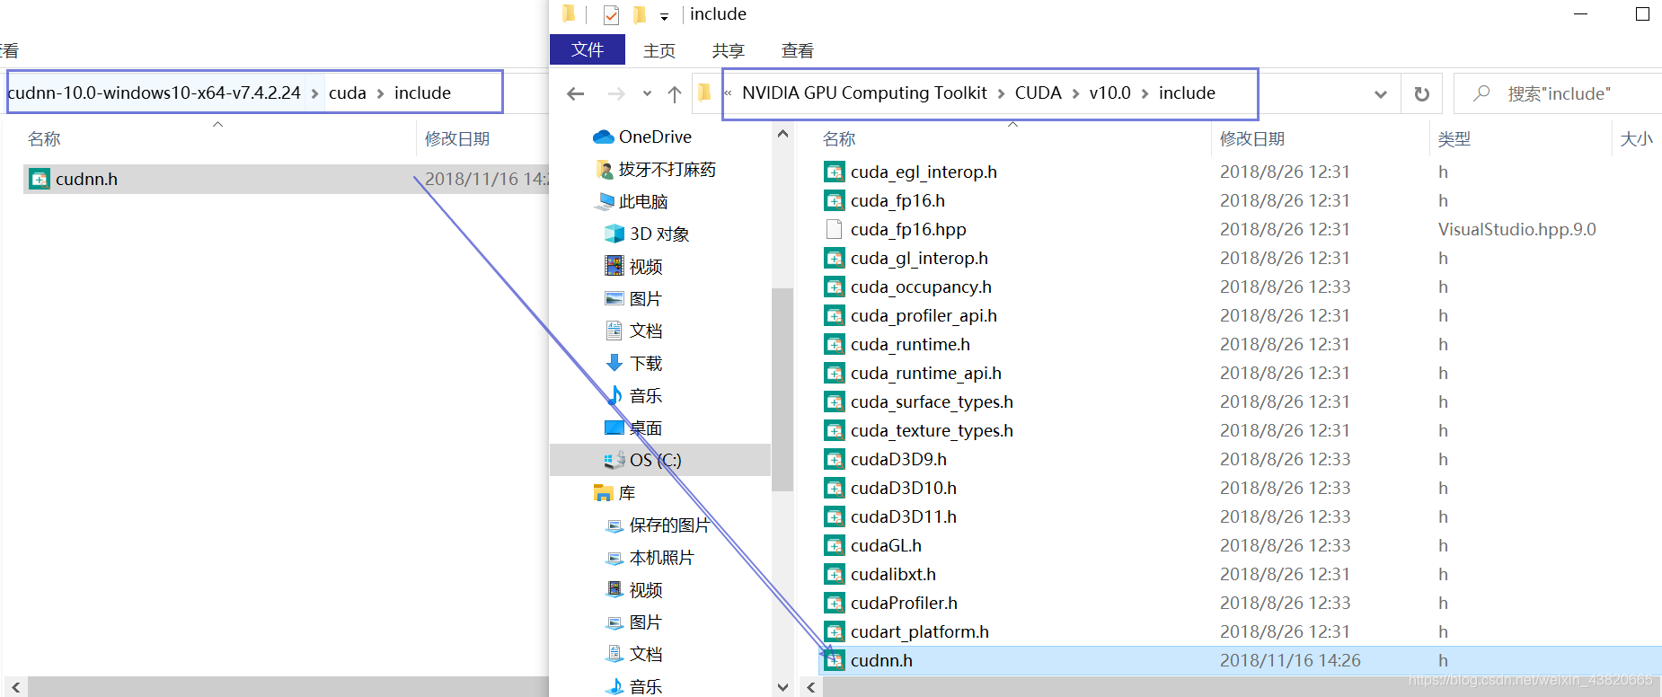
Task: Open the 主页 ribbon tab
Action: [x=659, y=50]
